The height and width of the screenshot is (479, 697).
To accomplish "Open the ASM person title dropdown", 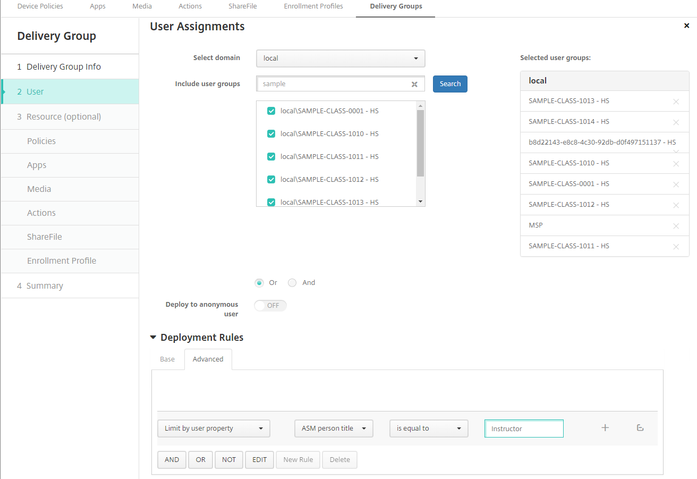I will tap(334, 428).
